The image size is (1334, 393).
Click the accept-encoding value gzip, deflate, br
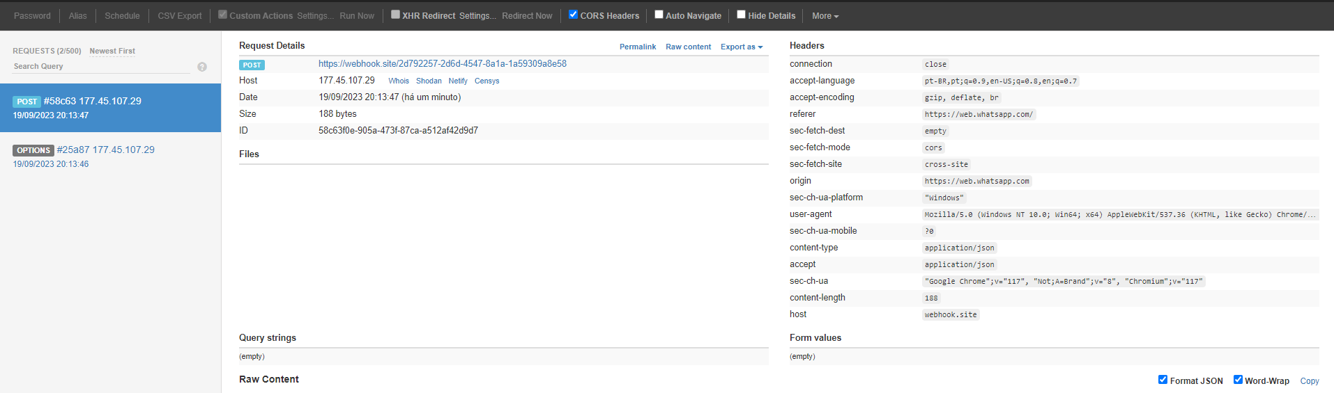[962, 97]
